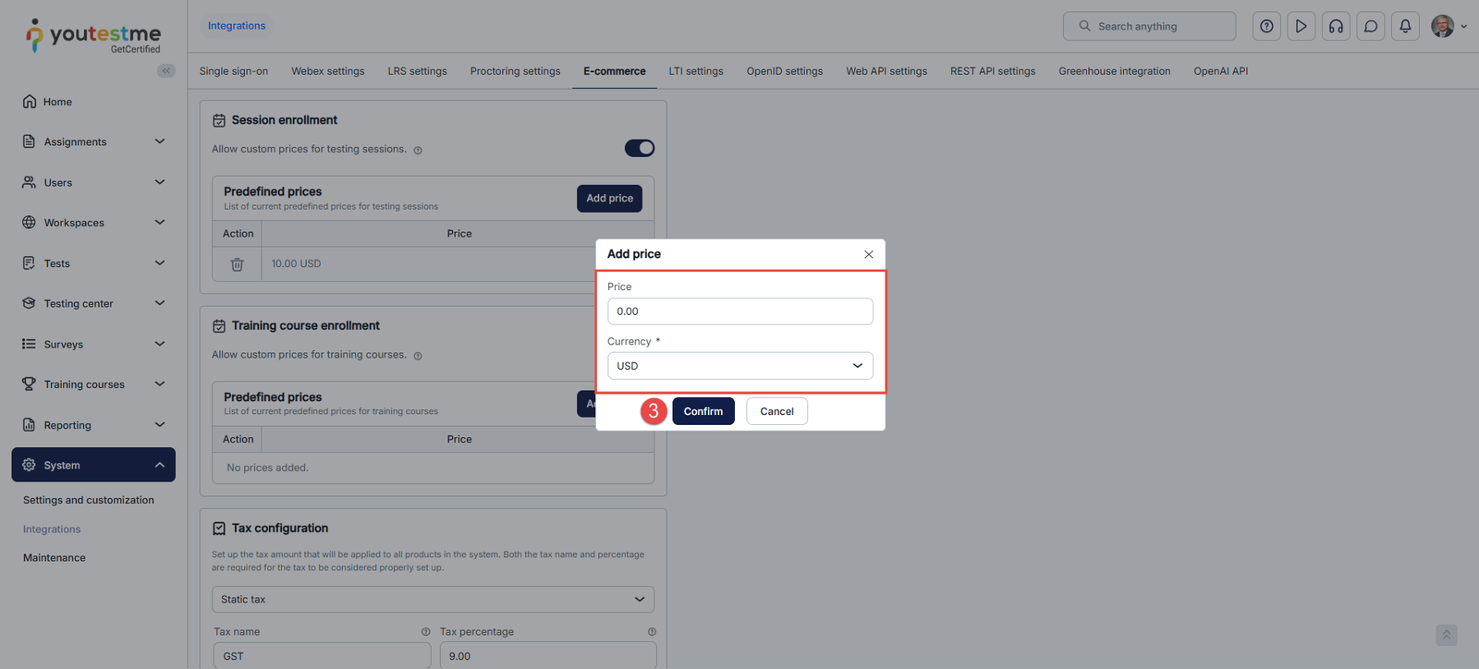
Task: Delete the 10.00 USD price row
Action: click(x=238, y=264)
